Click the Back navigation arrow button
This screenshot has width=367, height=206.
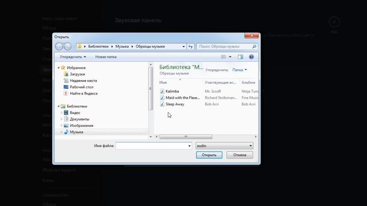(x=59, y=46)
